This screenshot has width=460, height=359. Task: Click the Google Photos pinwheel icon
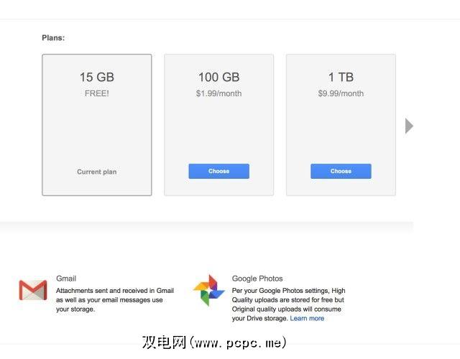[x=209, y=289]
